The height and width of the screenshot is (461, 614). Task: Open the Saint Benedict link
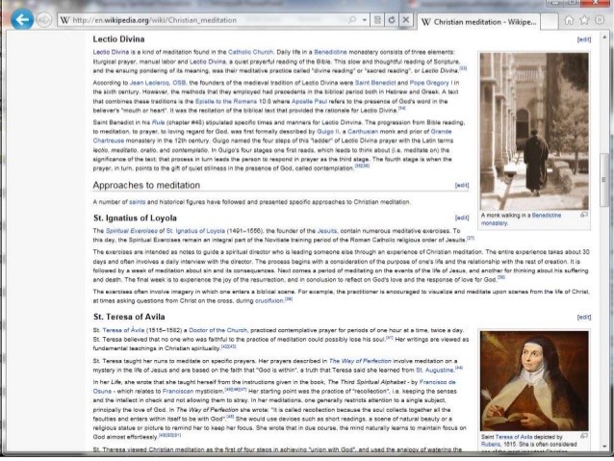pyautogui.click(x=375, y=83)
